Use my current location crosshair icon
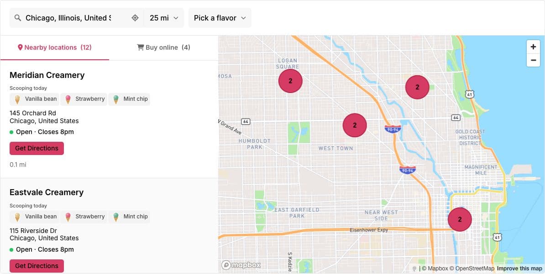Viewport: 545px width, 274px height. [135, 18]
